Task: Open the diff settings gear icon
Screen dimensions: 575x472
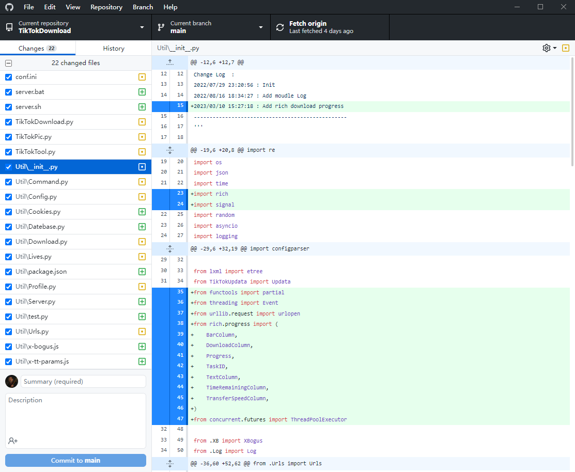Action: 546,48
